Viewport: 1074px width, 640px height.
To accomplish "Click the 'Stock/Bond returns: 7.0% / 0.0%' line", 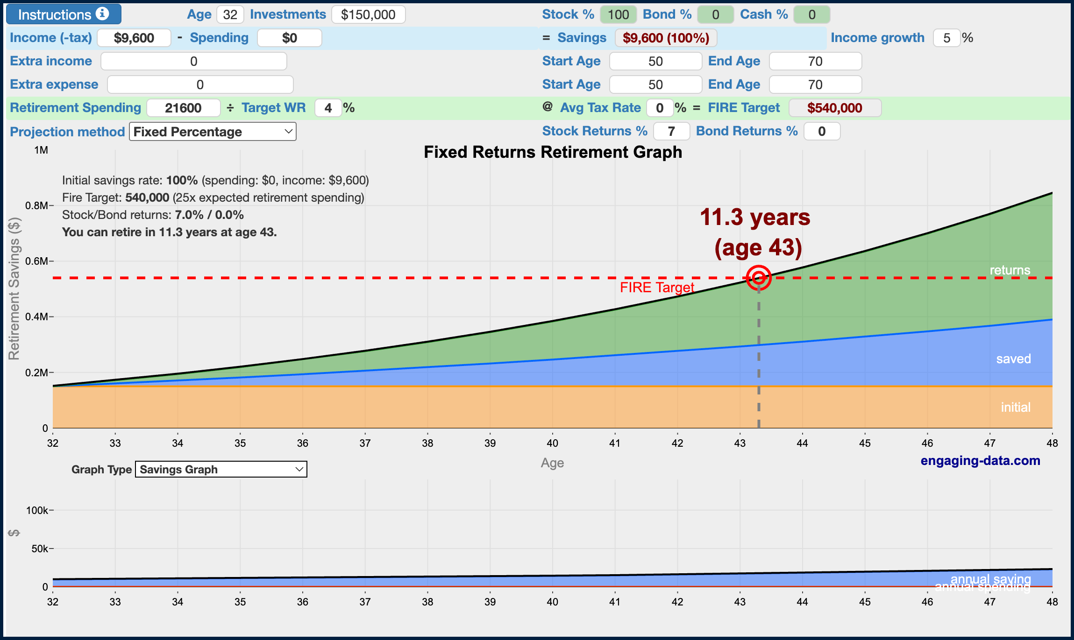I will pos(153,215).
